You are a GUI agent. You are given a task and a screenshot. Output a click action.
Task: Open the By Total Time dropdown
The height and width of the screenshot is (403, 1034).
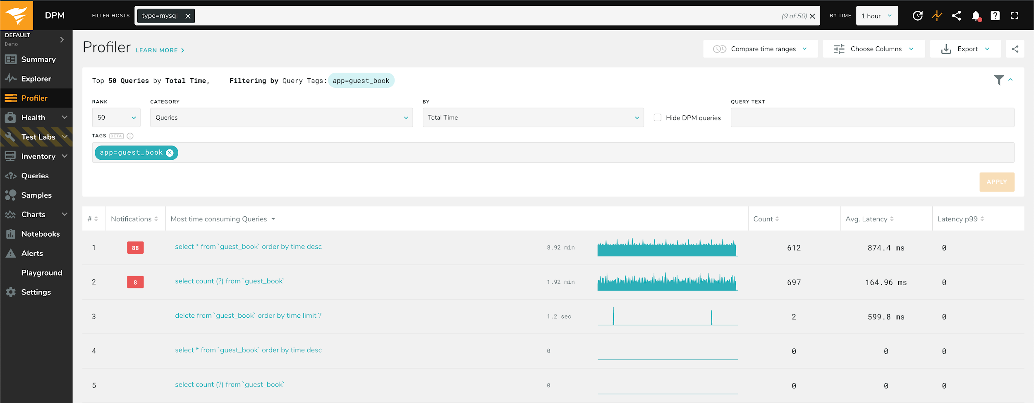533,118
